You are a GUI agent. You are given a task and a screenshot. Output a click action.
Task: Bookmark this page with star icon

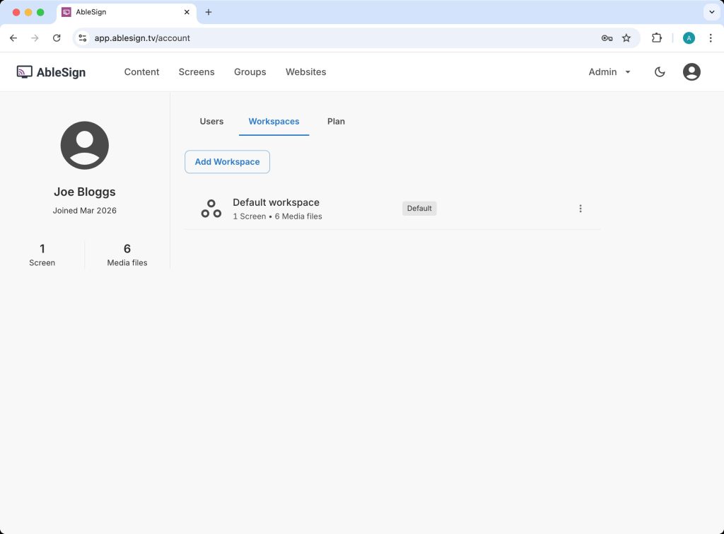(x=626, y=38)
